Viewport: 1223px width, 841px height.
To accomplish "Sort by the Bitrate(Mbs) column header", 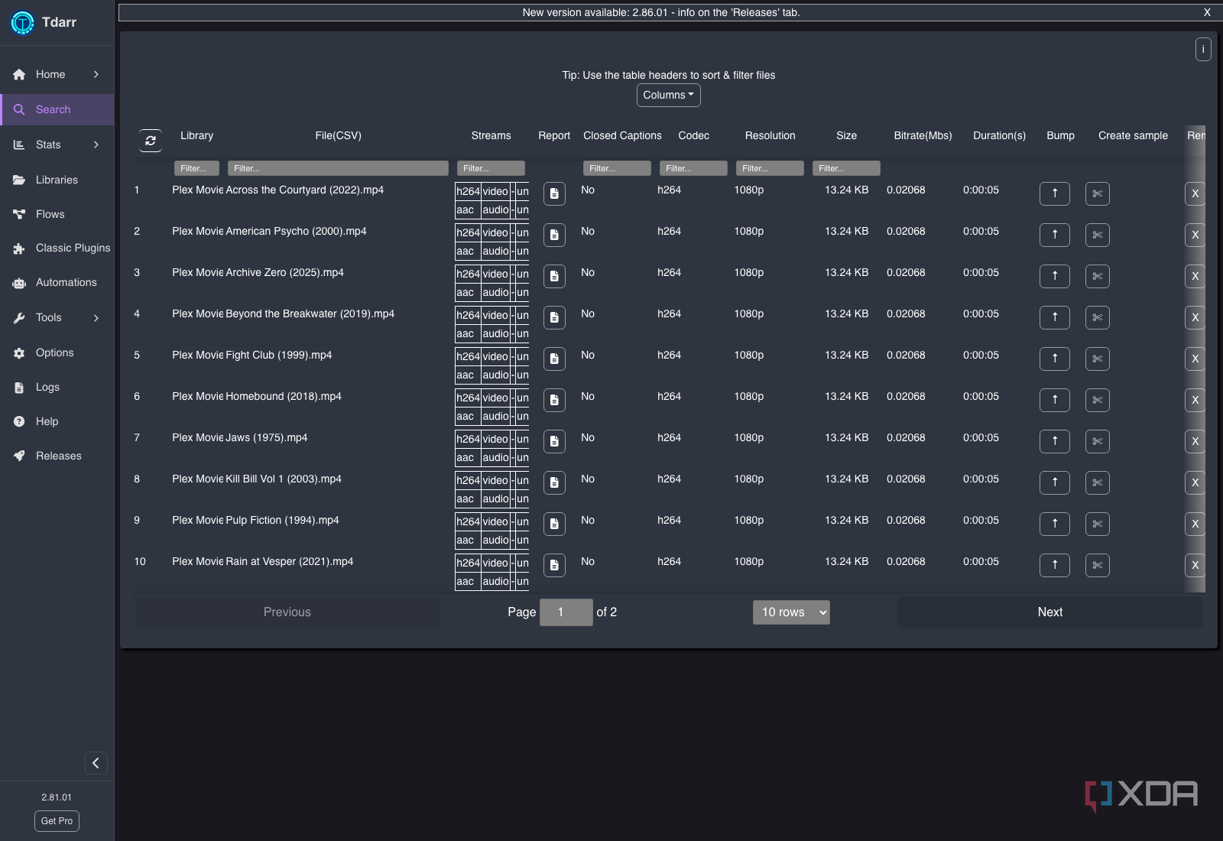I will (x=923, y=135).
